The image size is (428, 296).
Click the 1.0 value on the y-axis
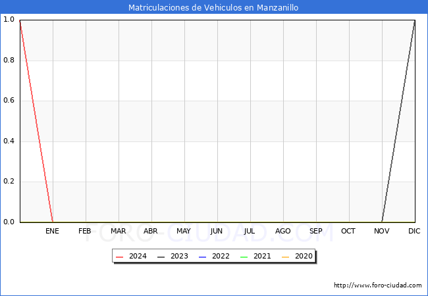(9, 19)
